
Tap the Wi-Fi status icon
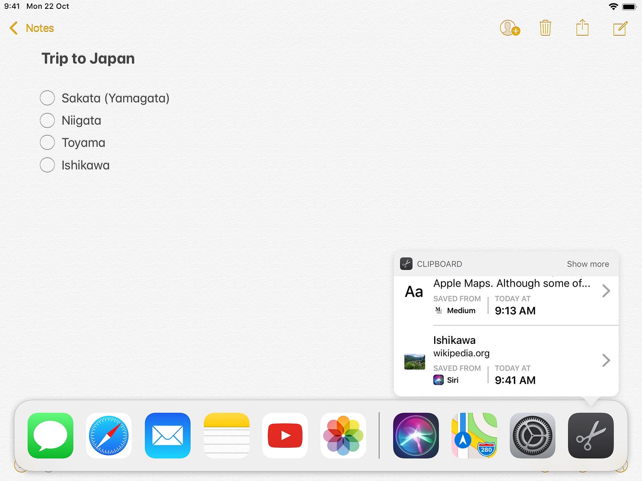pyautogui.click(x=613, y=6)
